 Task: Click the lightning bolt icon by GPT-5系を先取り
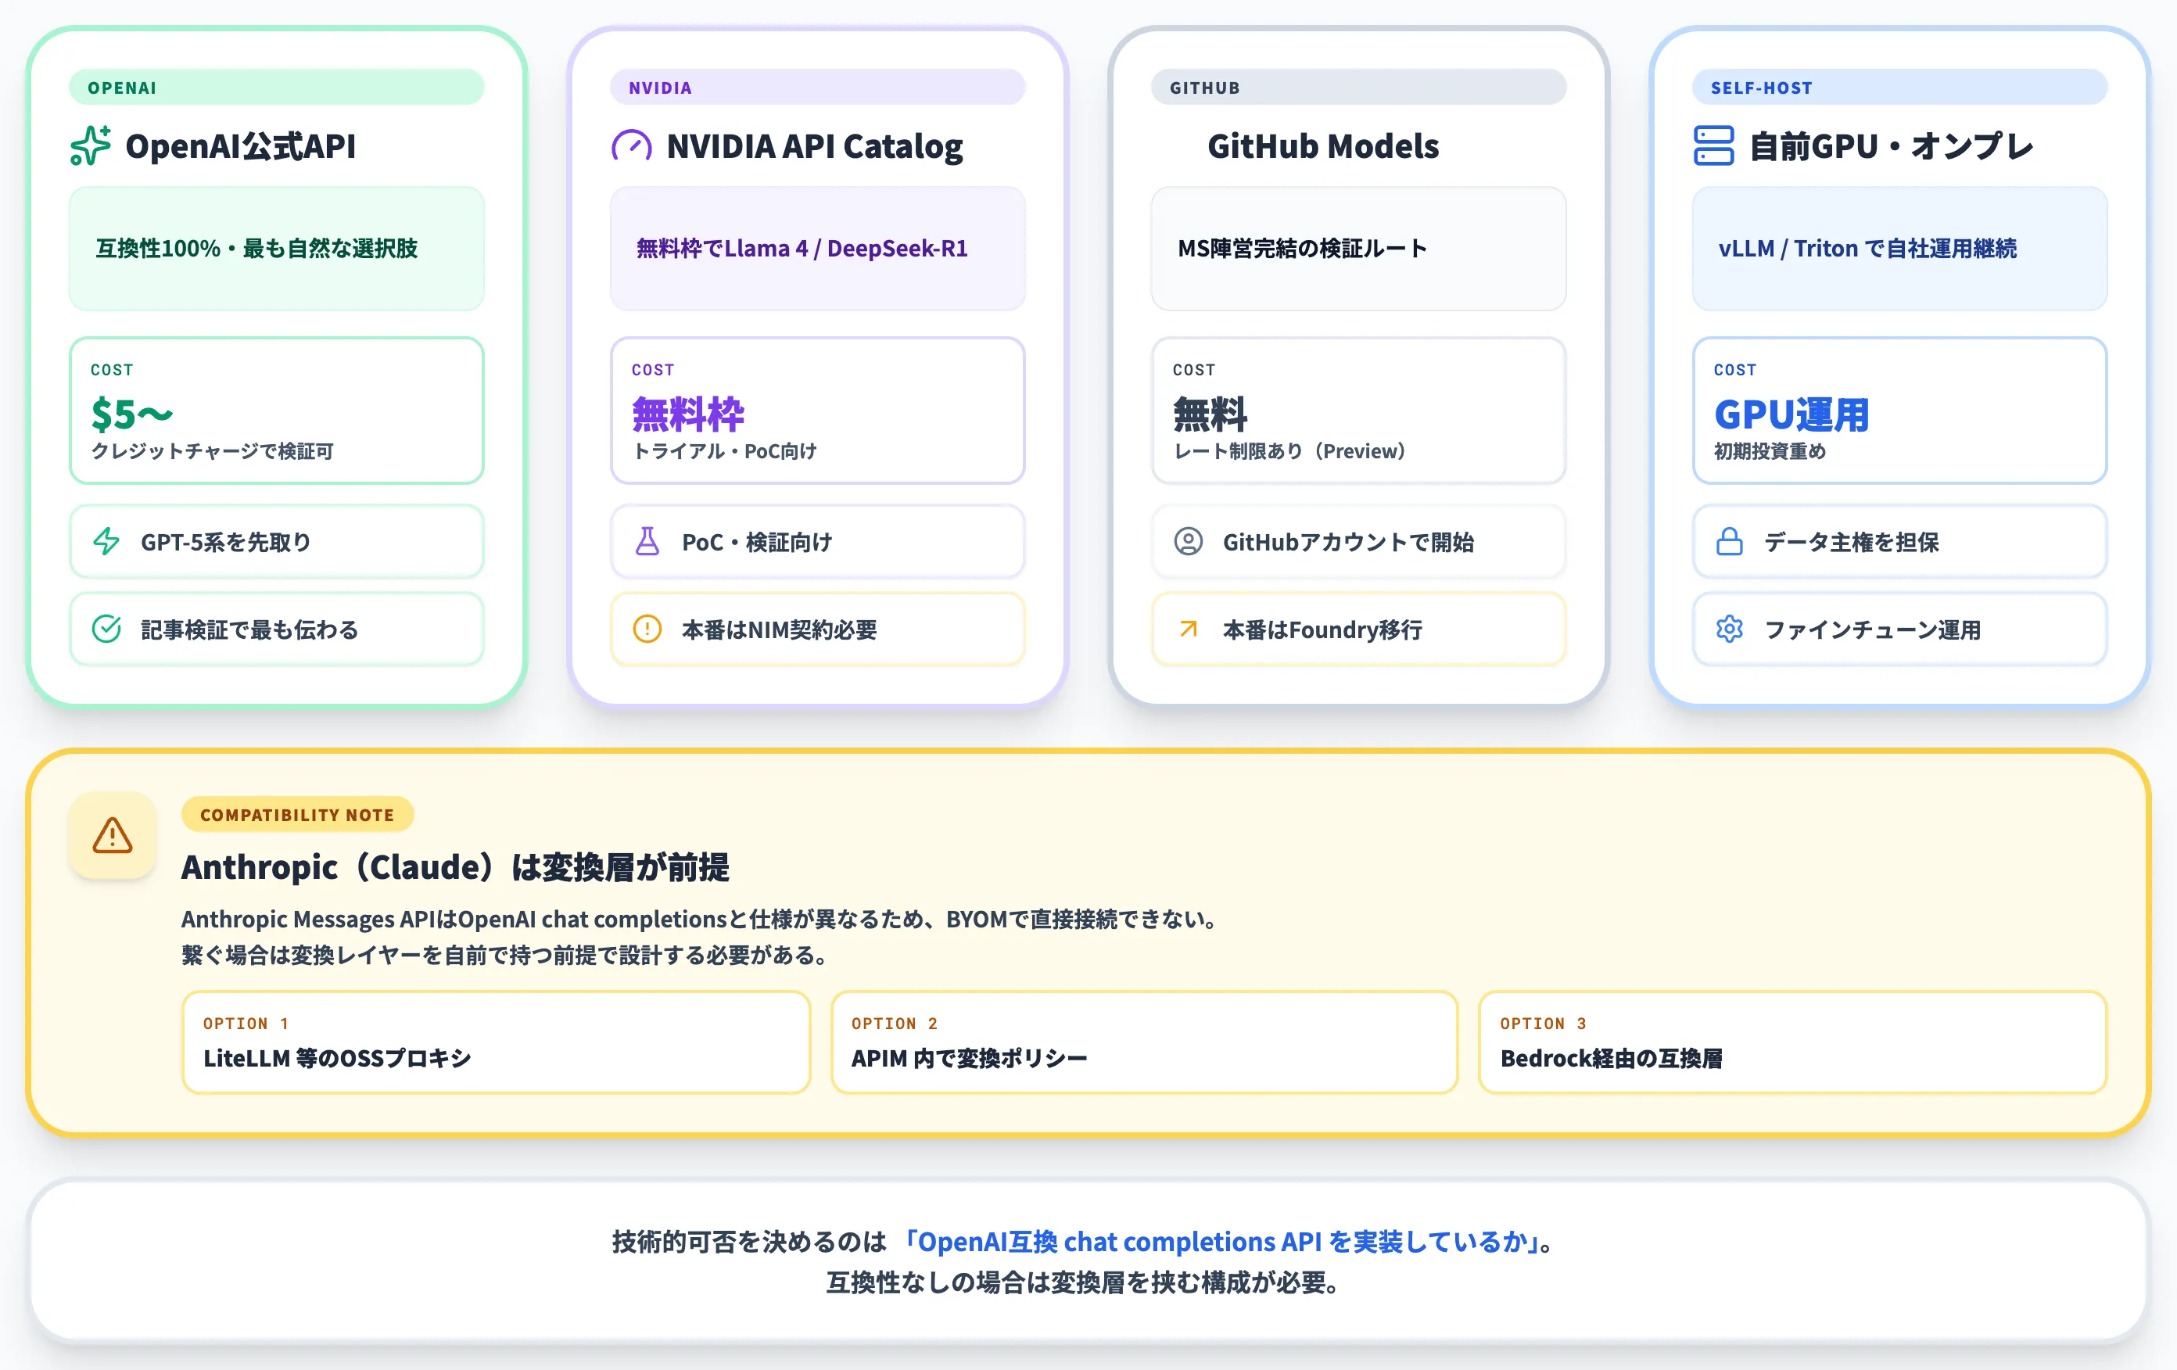click(x=106, y=542)
